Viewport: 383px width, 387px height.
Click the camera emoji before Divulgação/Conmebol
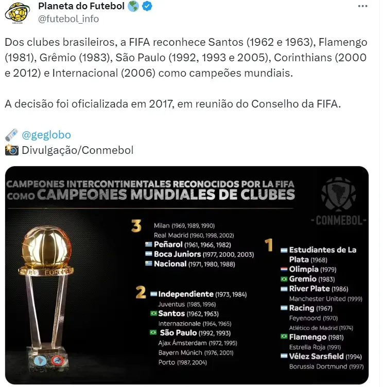11,150
